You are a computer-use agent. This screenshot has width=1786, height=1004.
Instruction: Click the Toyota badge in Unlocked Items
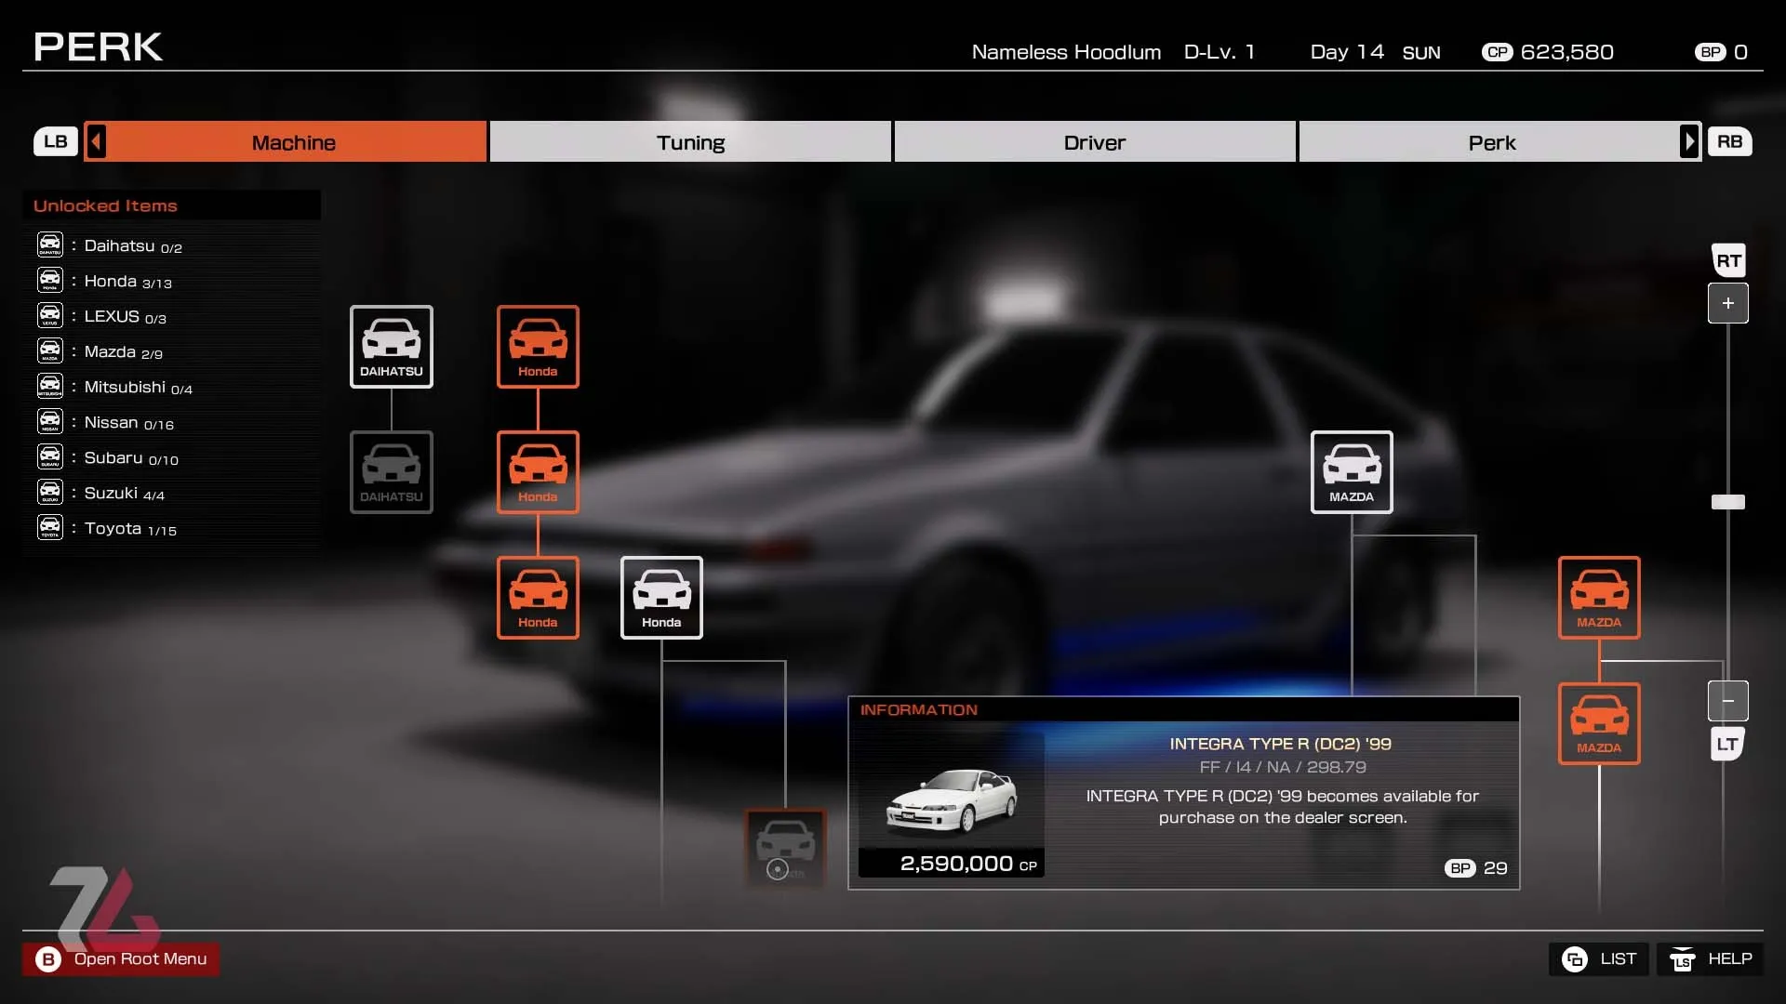[x=49, y=526]
